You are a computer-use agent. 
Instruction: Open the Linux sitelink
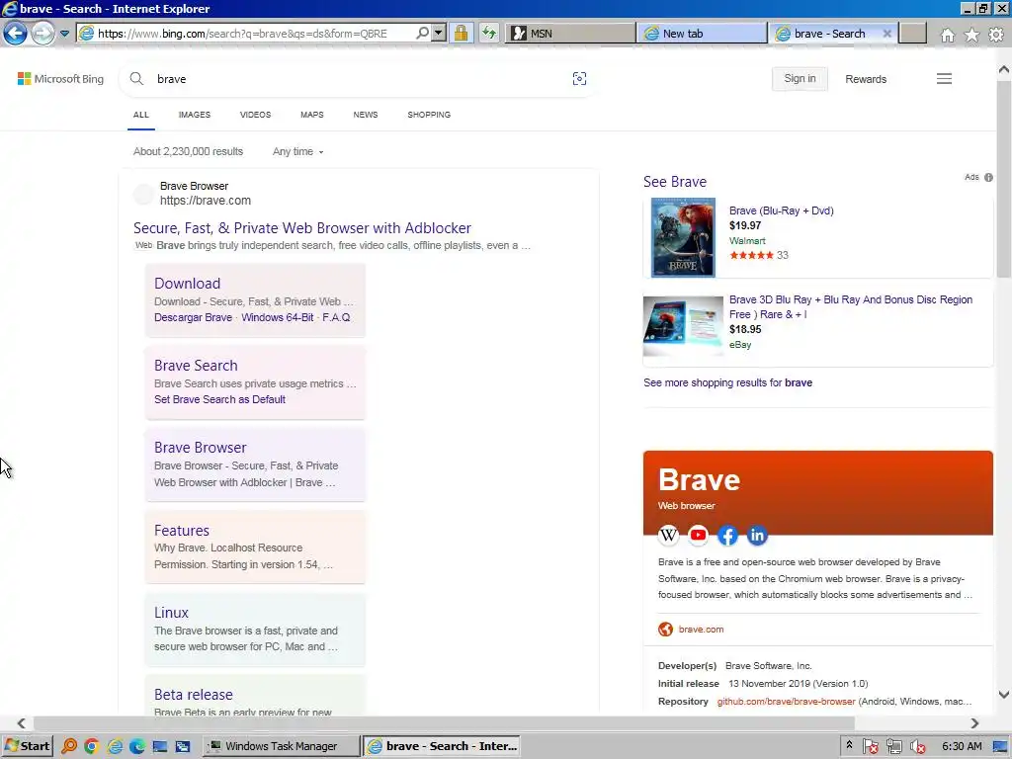[x=171, y=613]
